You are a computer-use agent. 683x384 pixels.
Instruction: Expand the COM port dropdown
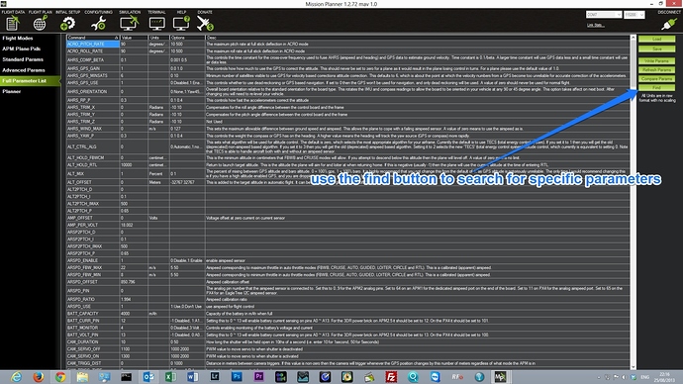pyautogui.click(x=604, y=15)
